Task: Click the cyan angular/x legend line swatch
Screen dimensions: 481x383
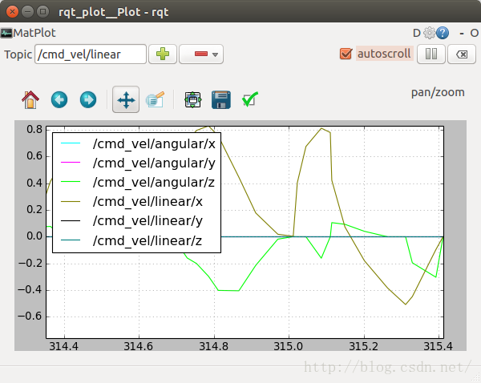Action: pos(71,143)
